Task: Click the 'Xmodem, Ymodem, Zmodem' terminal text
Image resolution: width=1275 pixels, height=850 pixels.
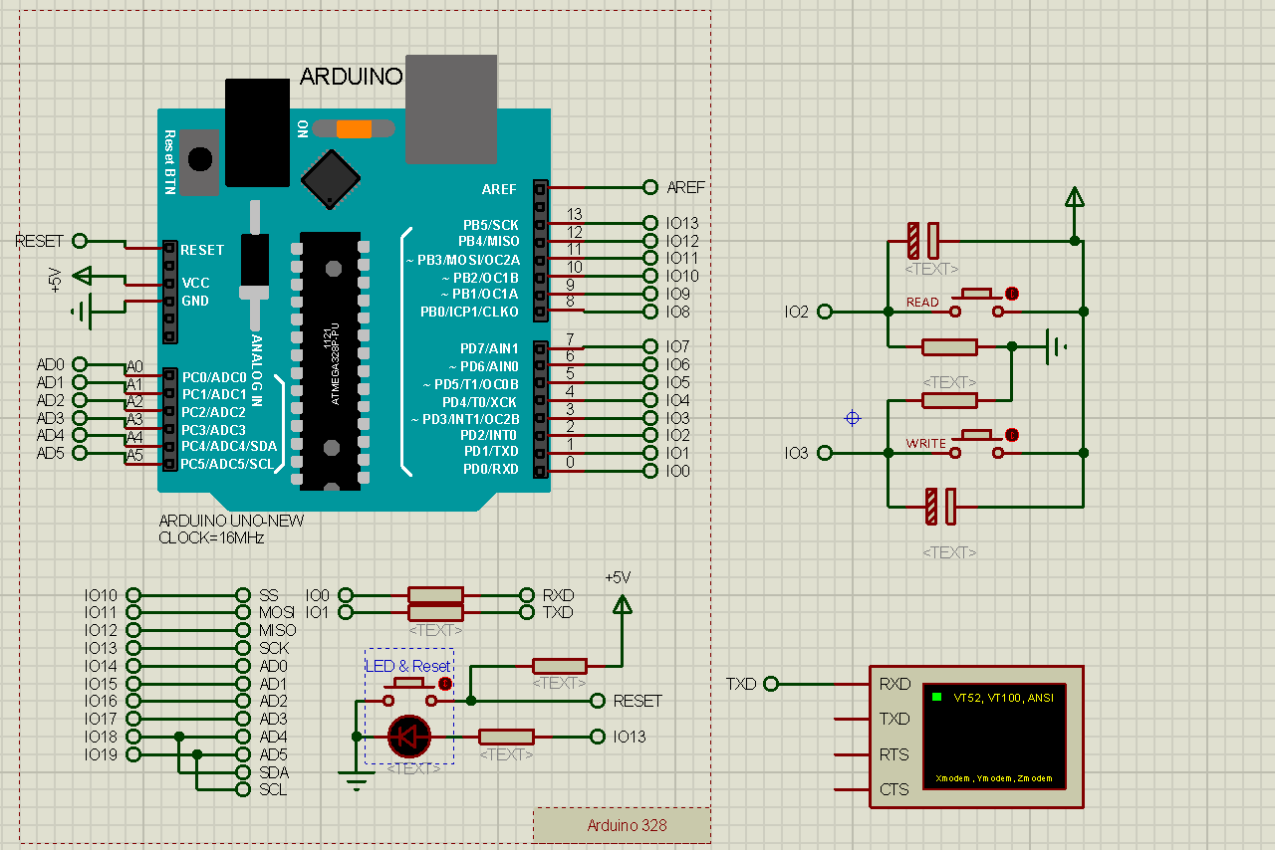Action: 994,778
